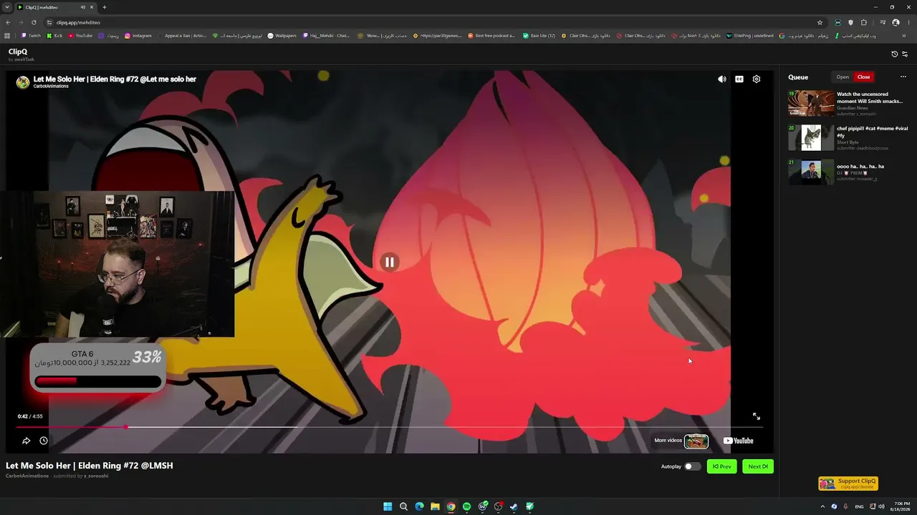Image resolution: width=917 pixels, height=515 pixels.
Task: Switch input language via ENG indicator
Action: pyautogui.click(x=859, y=506)
